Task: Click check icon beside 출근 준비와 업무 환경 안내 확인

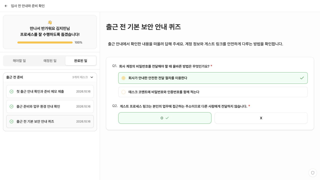Action: coord(11,106)
